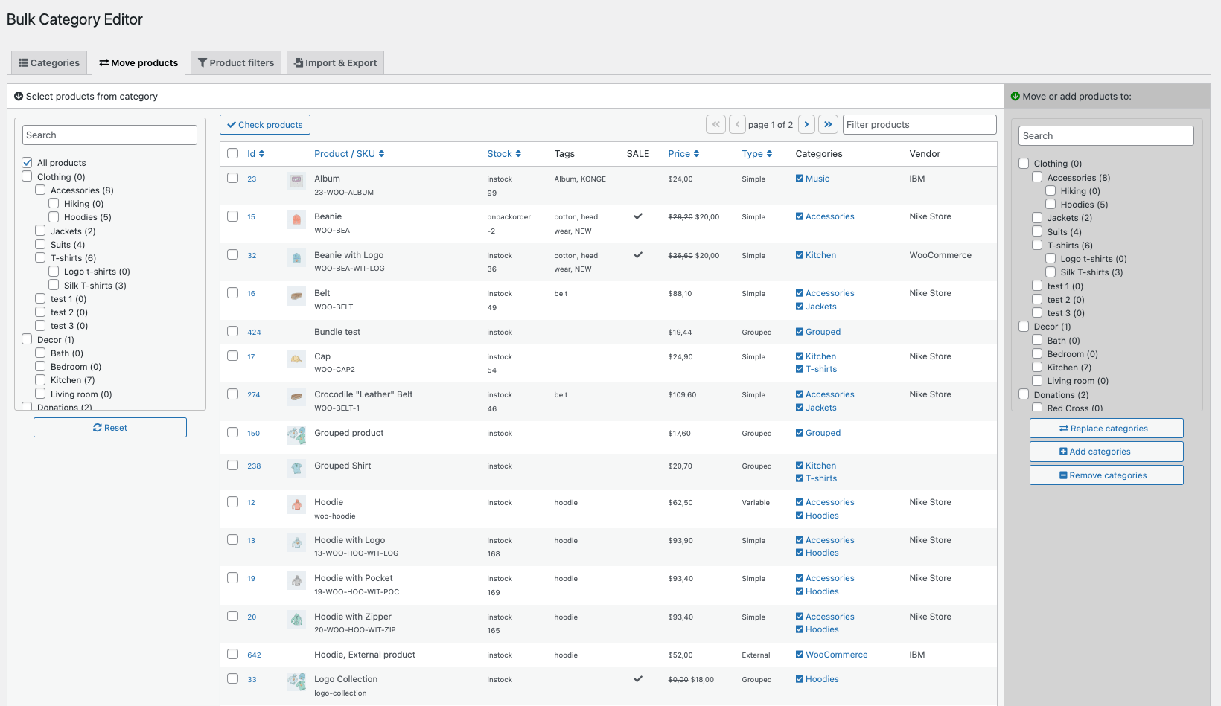Image resolution: width=1221 pixels, height=706 pixels.
Task: Click the refresh icon on the Reset button
Action: [97, 427]
